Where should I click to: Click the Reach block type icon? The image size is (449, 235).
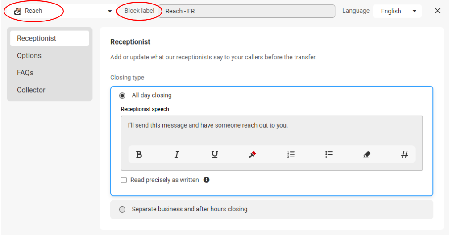(18, 11)
